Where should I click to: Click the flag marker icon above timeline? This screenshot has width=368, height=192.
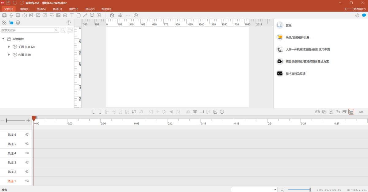[x=134, y=112]
